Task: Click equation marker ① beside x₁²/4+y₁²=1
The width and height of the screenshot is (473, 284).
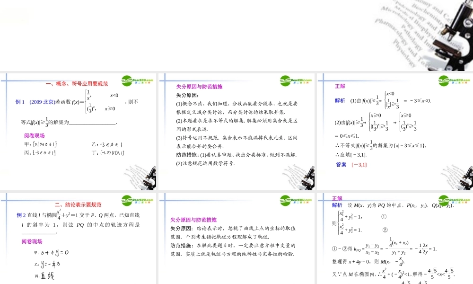Action: (x=384, y=217)
